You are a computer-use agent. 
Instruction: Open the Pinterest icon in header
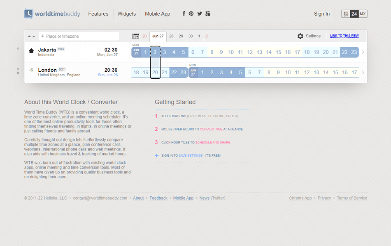(191, 14)
